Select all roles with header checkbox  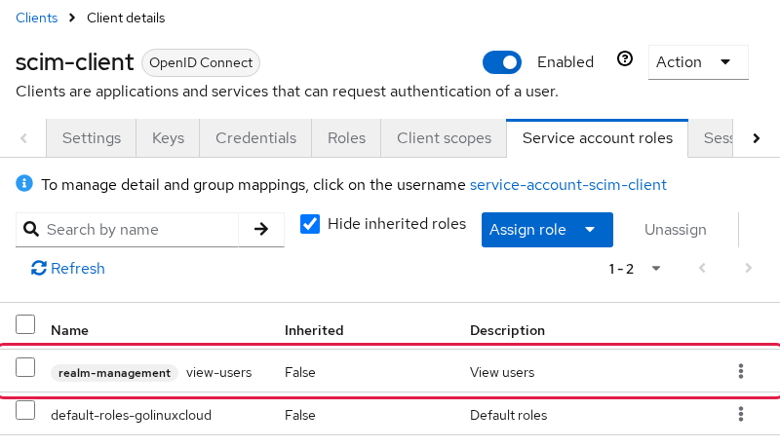point(25,324)
